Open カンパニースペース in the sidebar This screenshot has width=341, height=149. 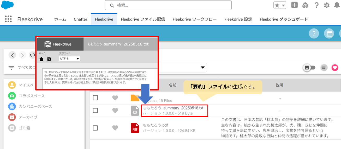(30, 106)
